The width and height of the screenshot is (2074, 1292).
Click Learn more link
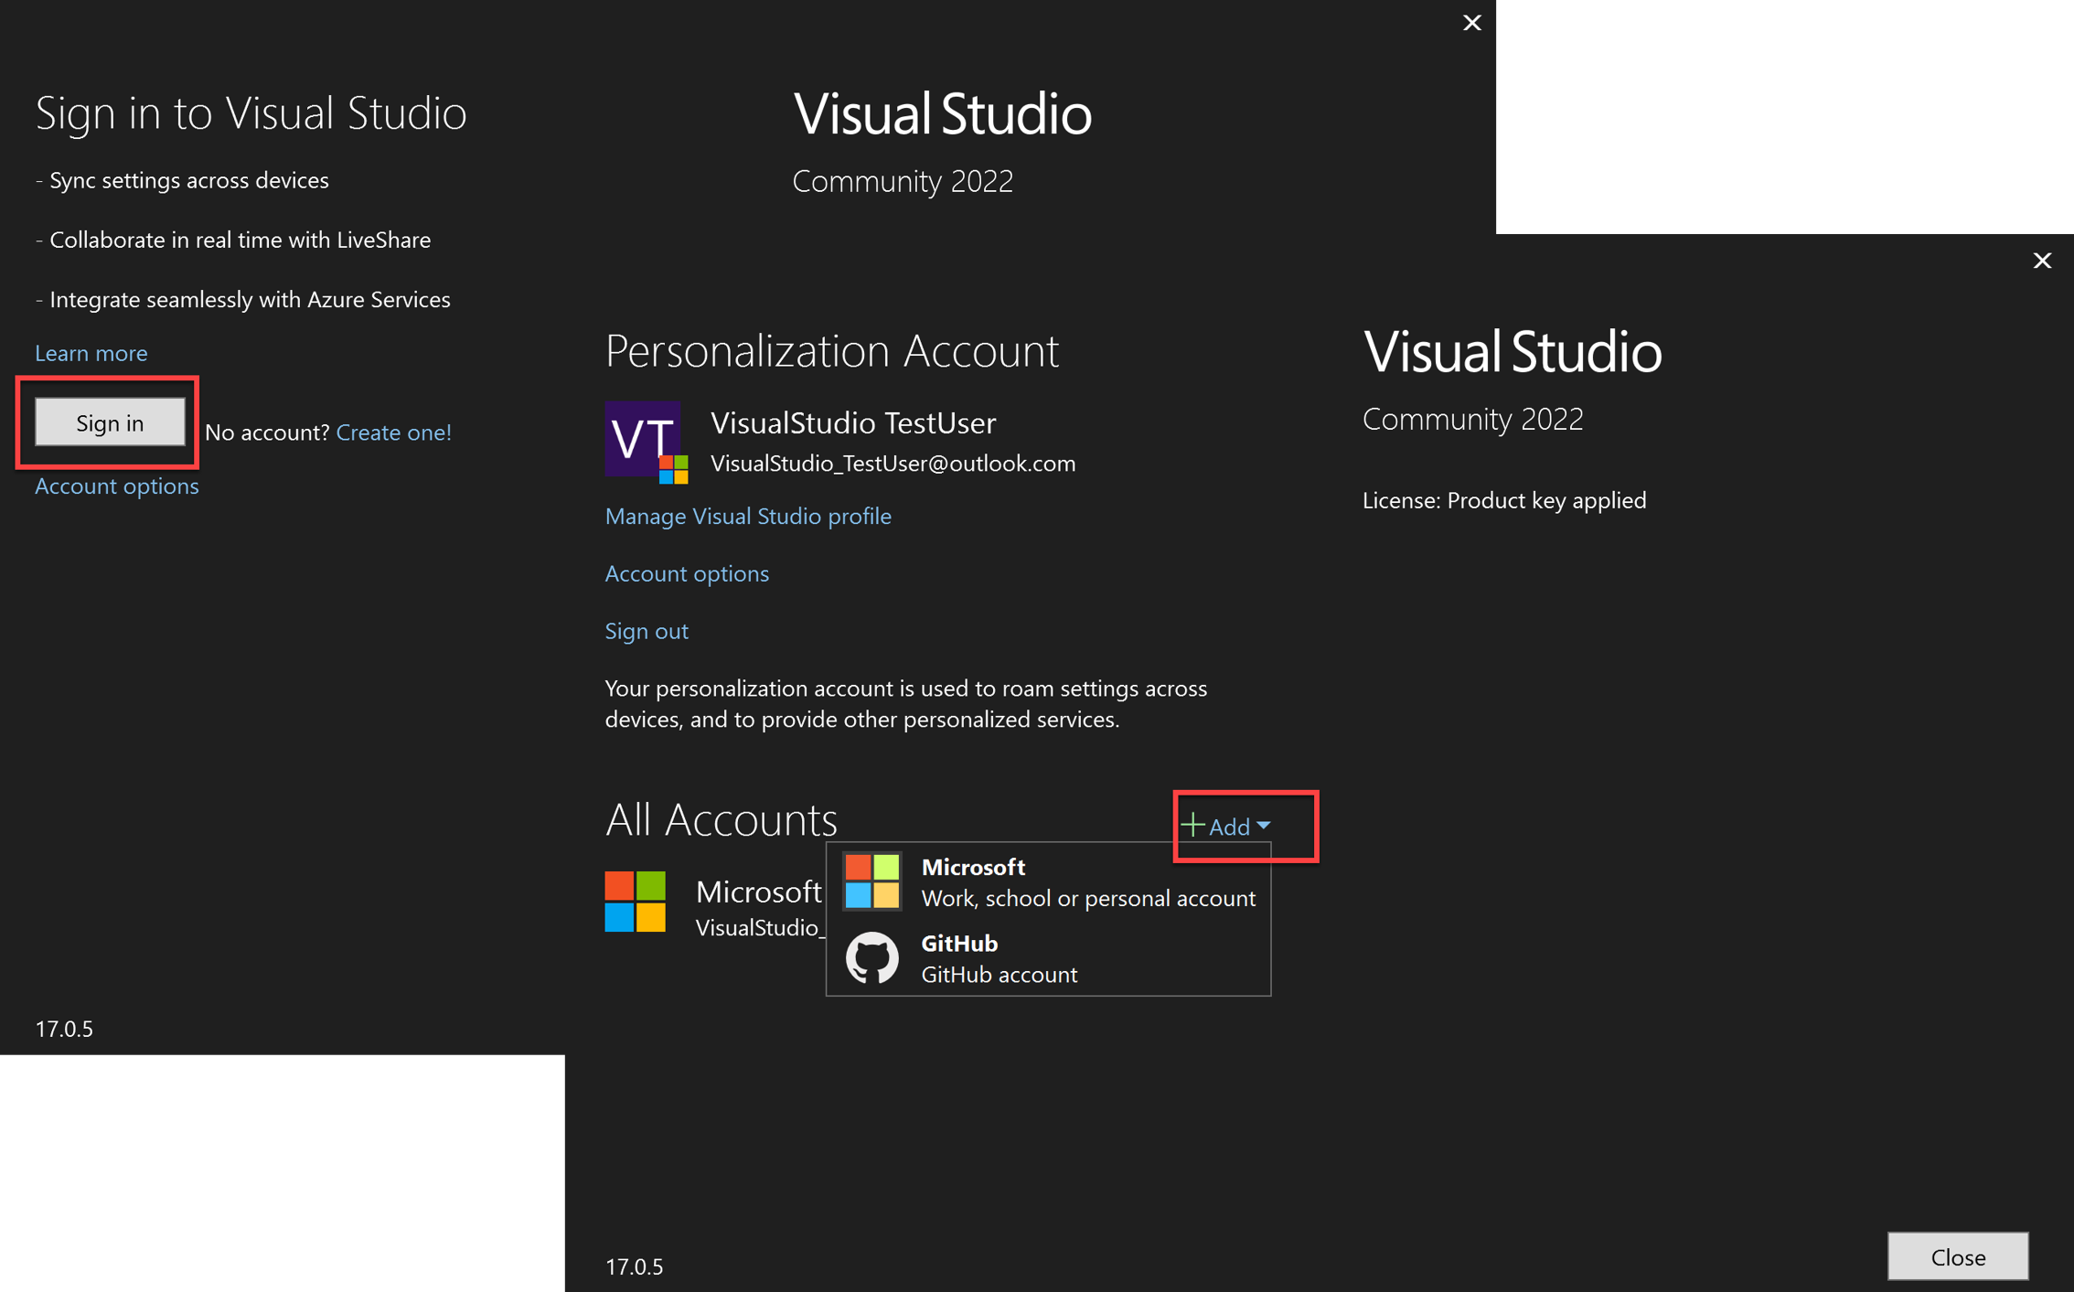91,353
